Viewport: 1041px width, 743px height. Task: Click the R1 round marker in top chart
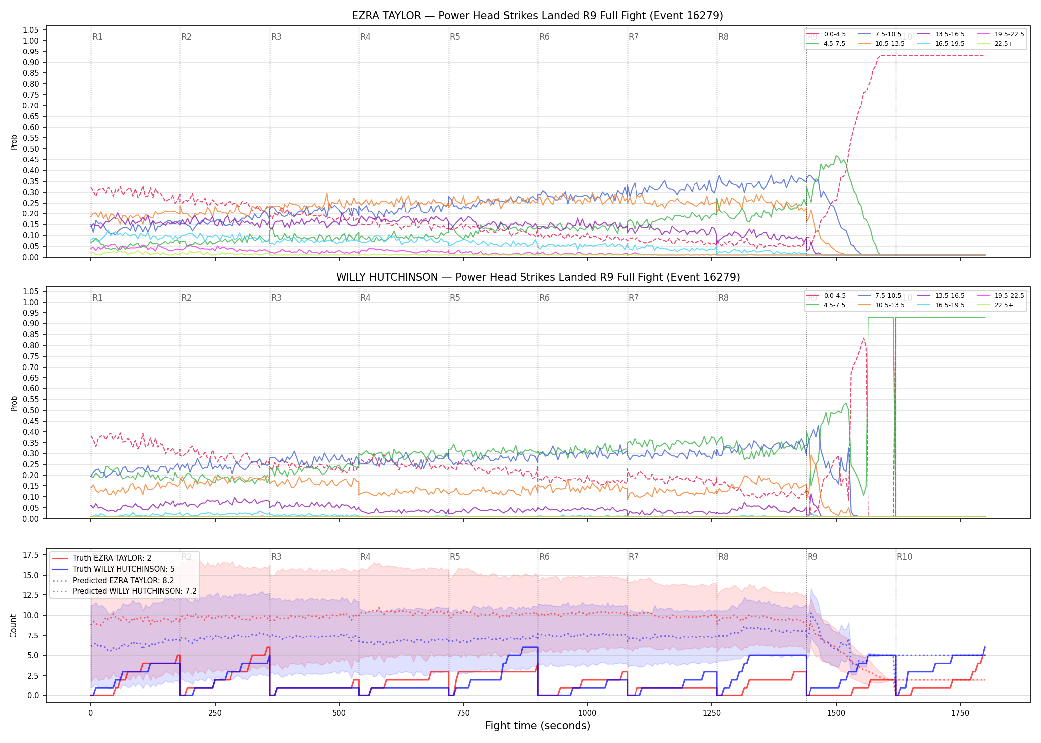(x=97, y=37)
